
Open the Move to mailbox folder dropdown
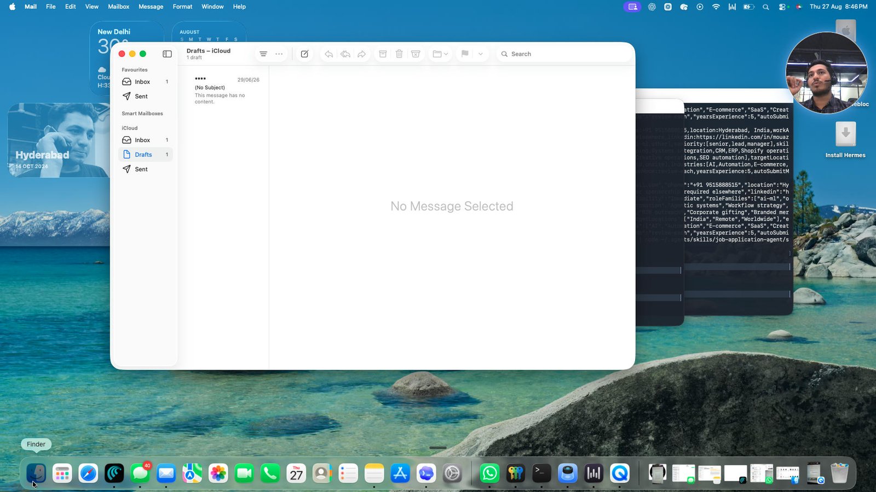pyautogui.click(x=440, y=54)
